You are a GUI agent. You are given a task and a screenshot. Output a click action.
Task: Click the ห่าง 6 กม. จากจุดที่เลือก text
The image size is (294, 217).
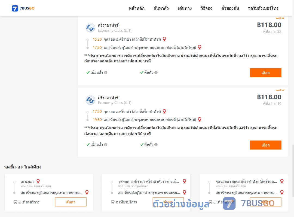[231, 186]
